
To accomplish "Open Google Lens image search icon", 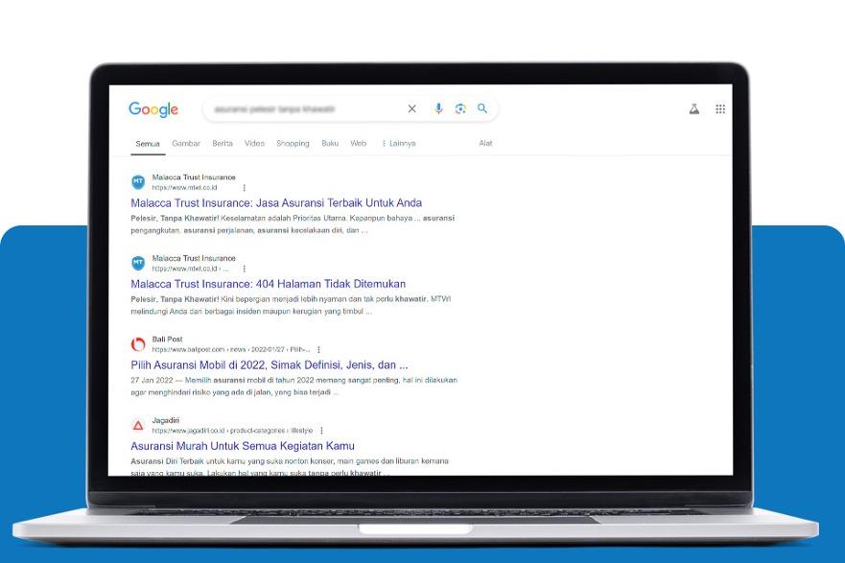I will coord(460,108).
